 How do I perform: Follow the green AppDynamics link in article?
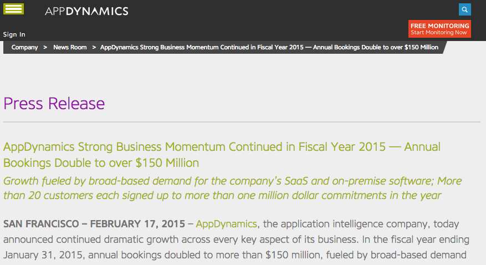click(x=226, y=224)
